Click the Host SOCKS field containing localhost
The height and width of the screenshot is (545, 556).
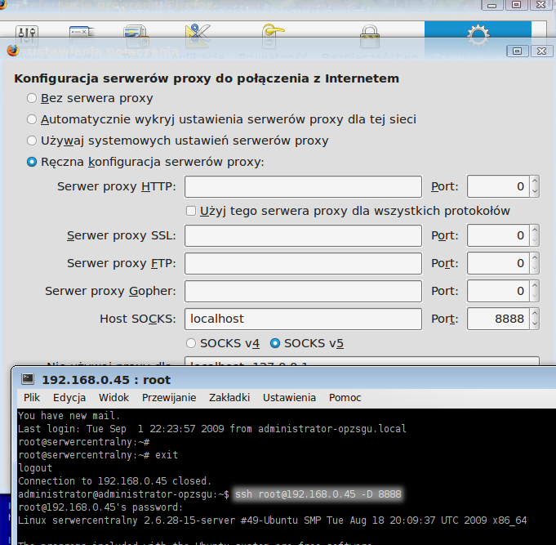(x=303, y=319)
